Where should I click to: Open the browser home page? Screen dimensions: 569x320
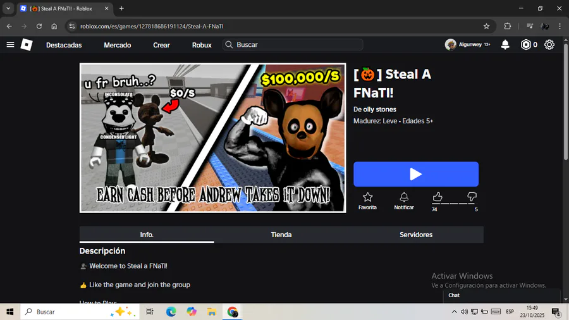pos(54,26)
